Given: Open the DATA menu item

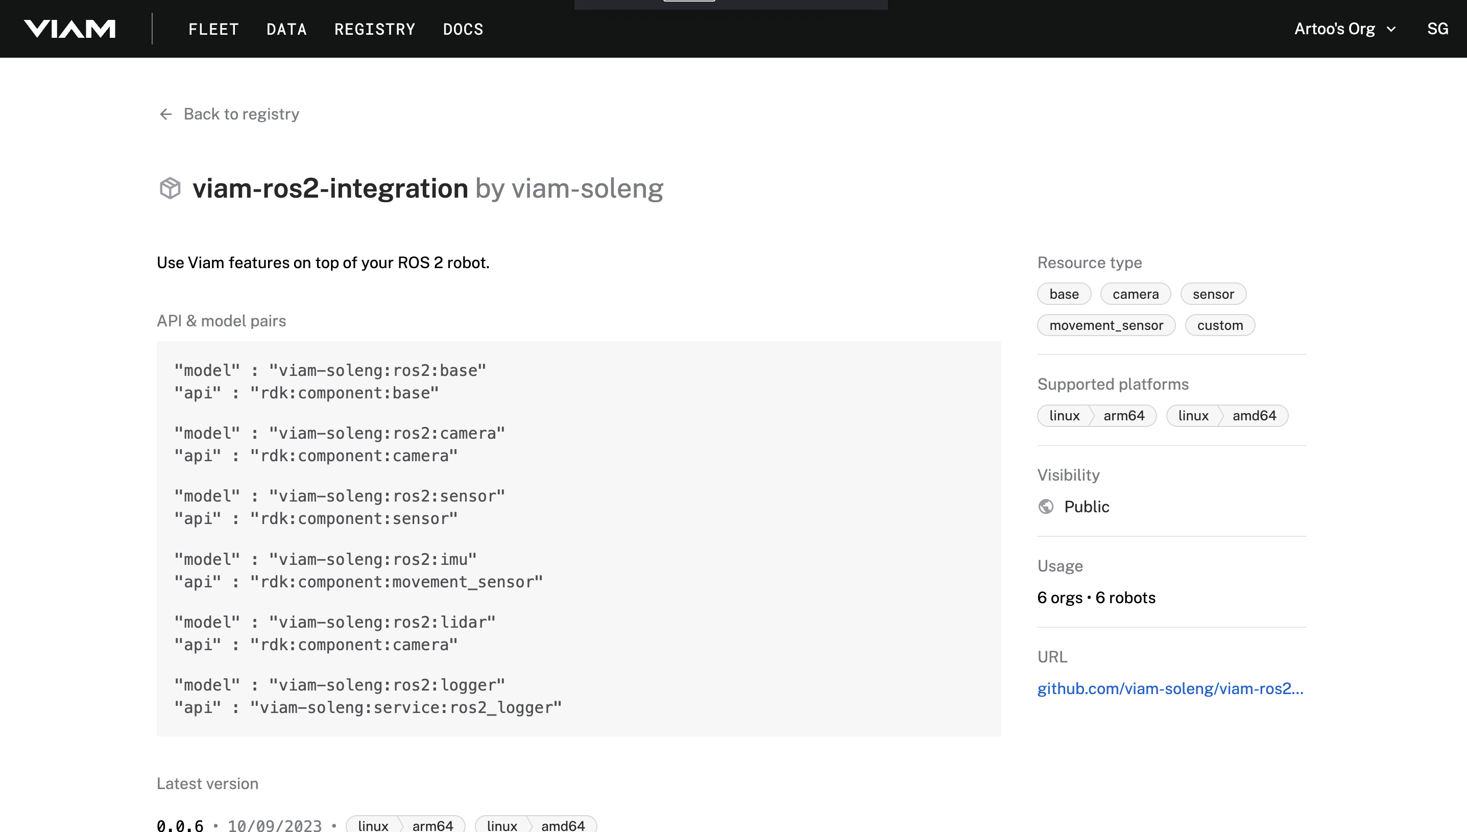Looking at the screenshot, I should coord(287,29).
